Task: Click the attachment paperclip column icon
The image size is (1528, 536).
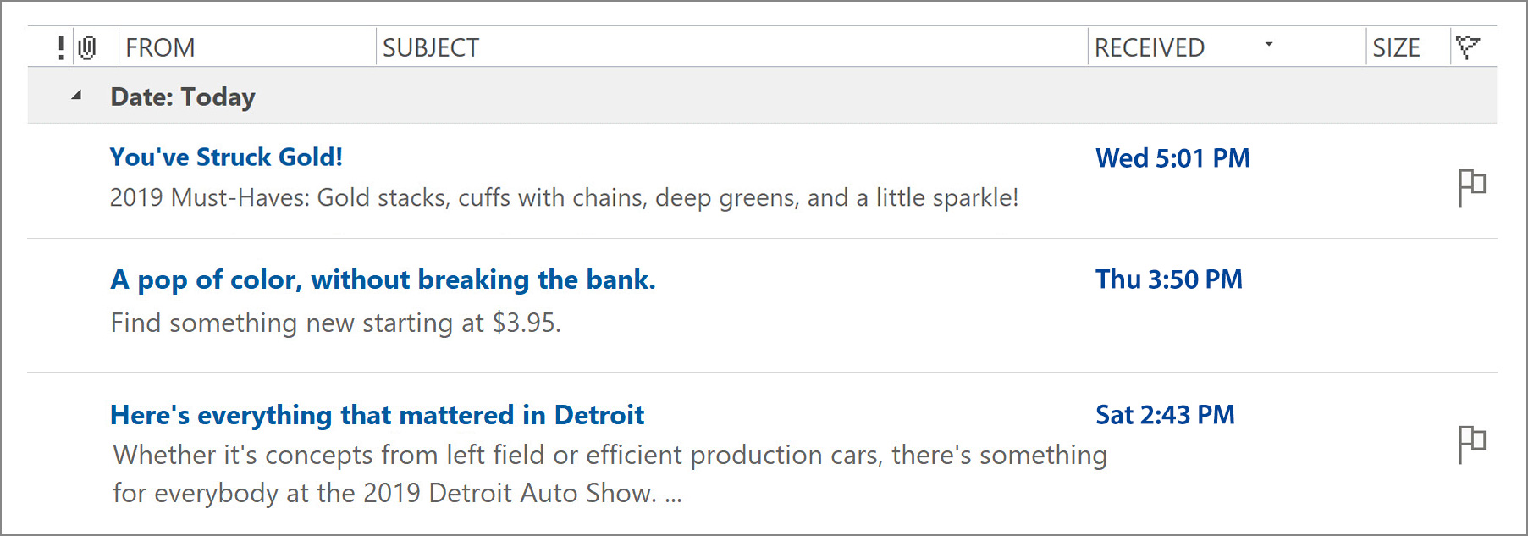Action: pyautogui.click(x=87, y=47)
